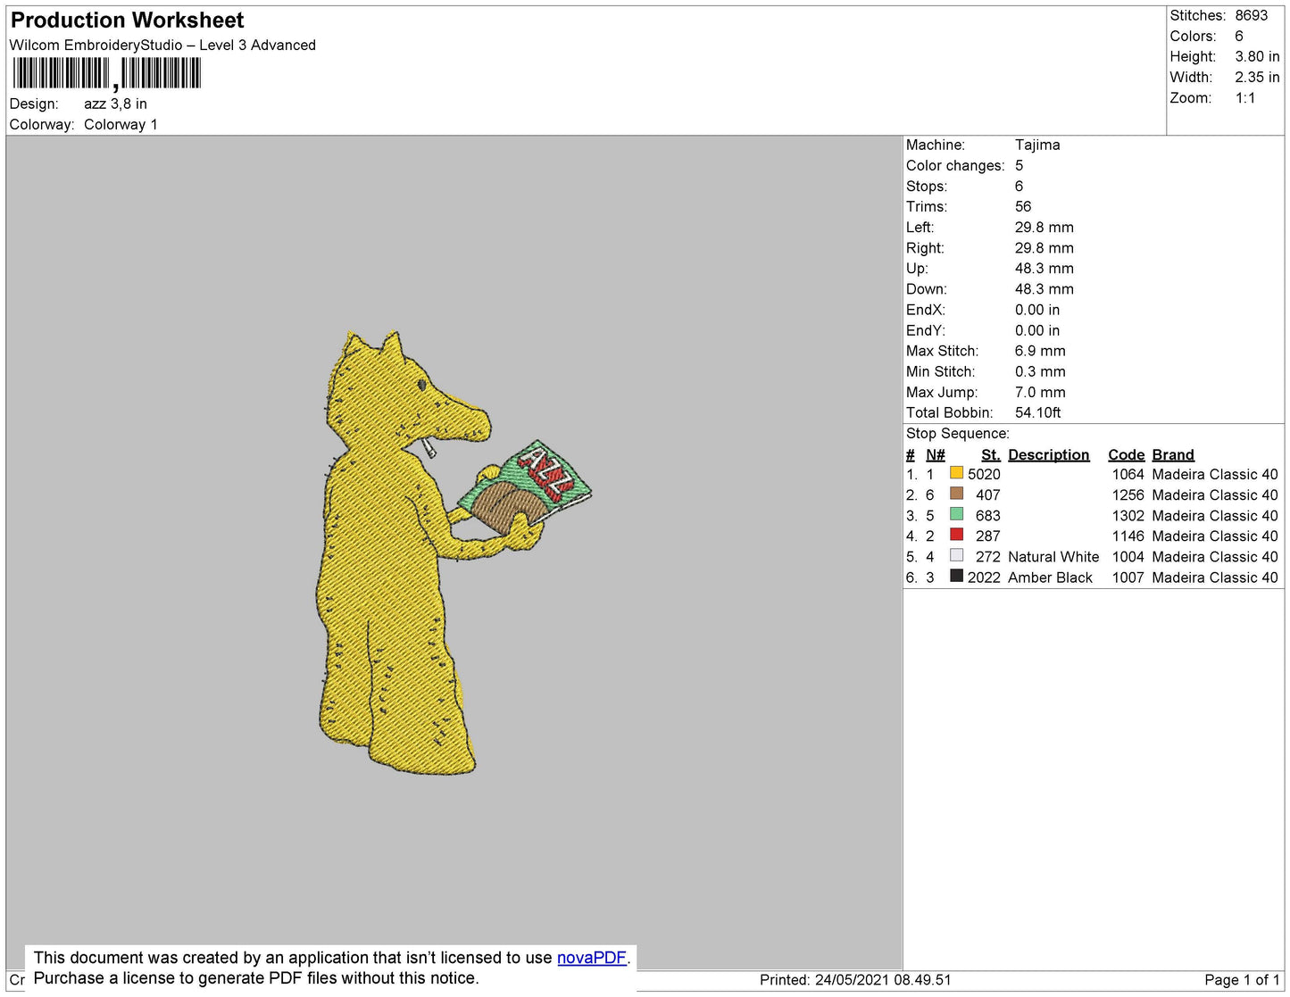Image resolution: width=1290 pixels, height=997 pixels.
Task: Select the yellow 1064 thread swatch
Action: click(x=956, y=473)
